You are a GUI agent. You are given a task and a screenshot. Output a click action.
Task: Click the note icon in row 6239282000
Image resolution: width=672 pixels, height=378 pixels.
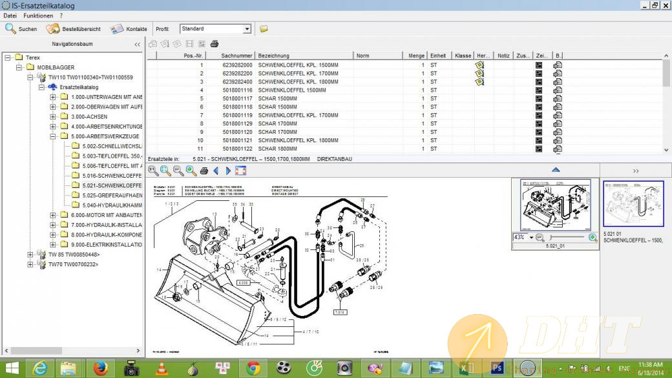click(x=479, y=65)
